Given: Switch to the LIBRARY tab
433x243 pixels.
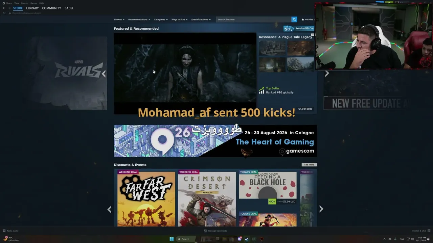Looking at the screenshot, I should tap(32, 8).
